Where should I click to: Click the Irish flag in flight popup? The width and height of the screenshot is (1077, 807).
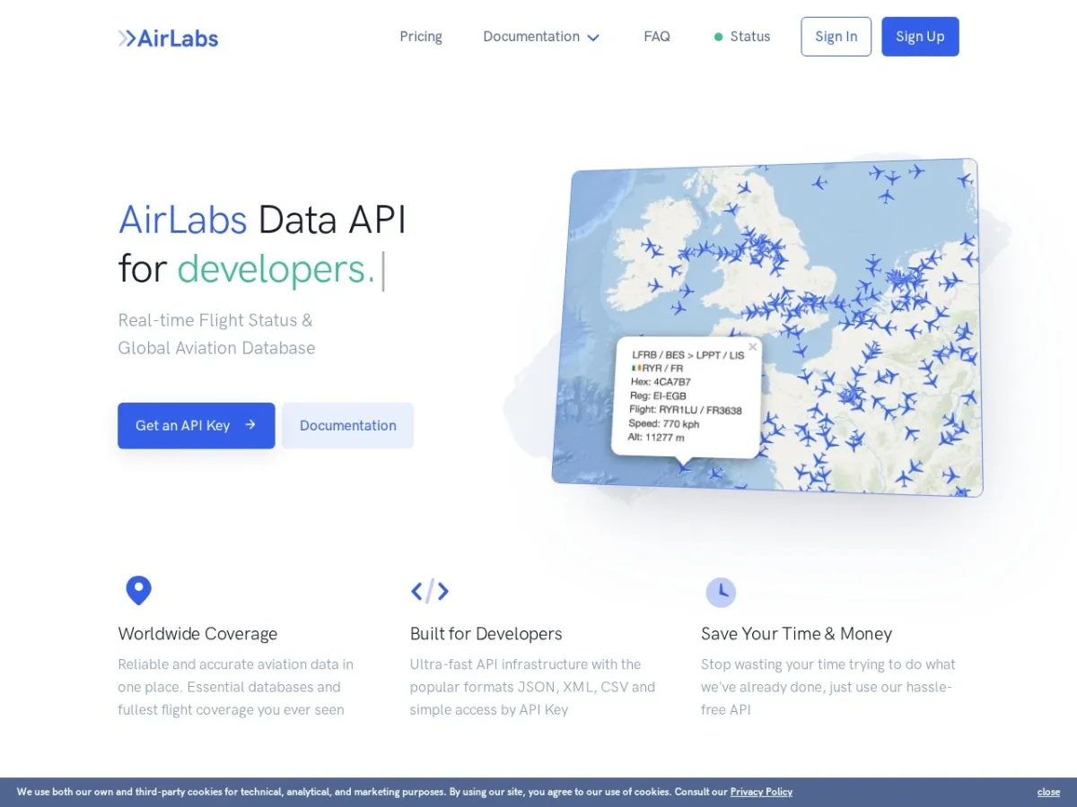[635, 369]
